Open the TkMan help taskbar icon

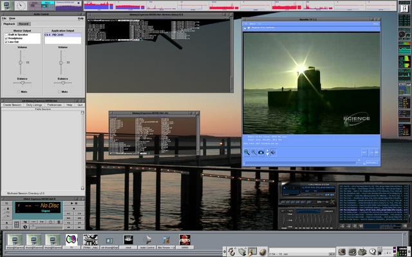(x=90, y=240)
